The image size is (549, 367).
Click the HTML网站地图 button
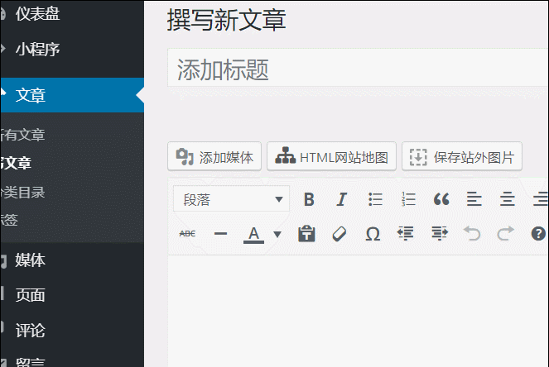[x=331, y=156]
